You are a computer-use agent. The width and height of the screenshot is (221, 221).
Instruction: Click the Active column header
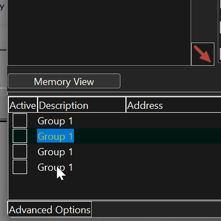23,105
